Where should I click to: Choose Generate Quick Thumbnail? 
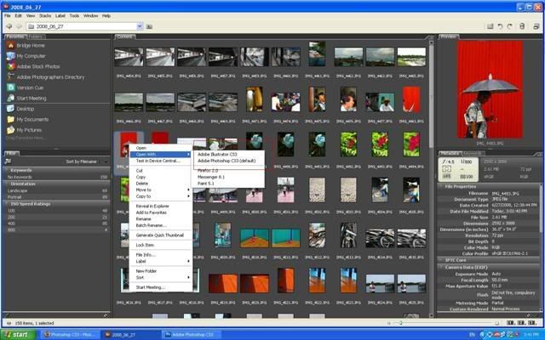point(161,235)
